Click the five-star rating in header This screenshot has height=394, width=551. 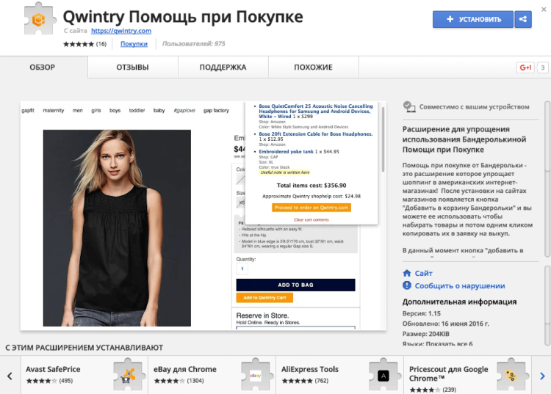coord(79,44)
